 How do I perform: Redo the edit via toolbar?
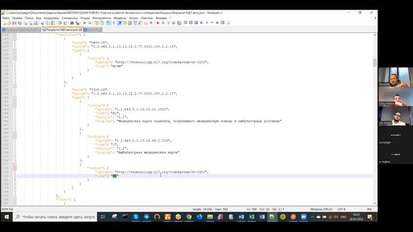coord(65,23)
